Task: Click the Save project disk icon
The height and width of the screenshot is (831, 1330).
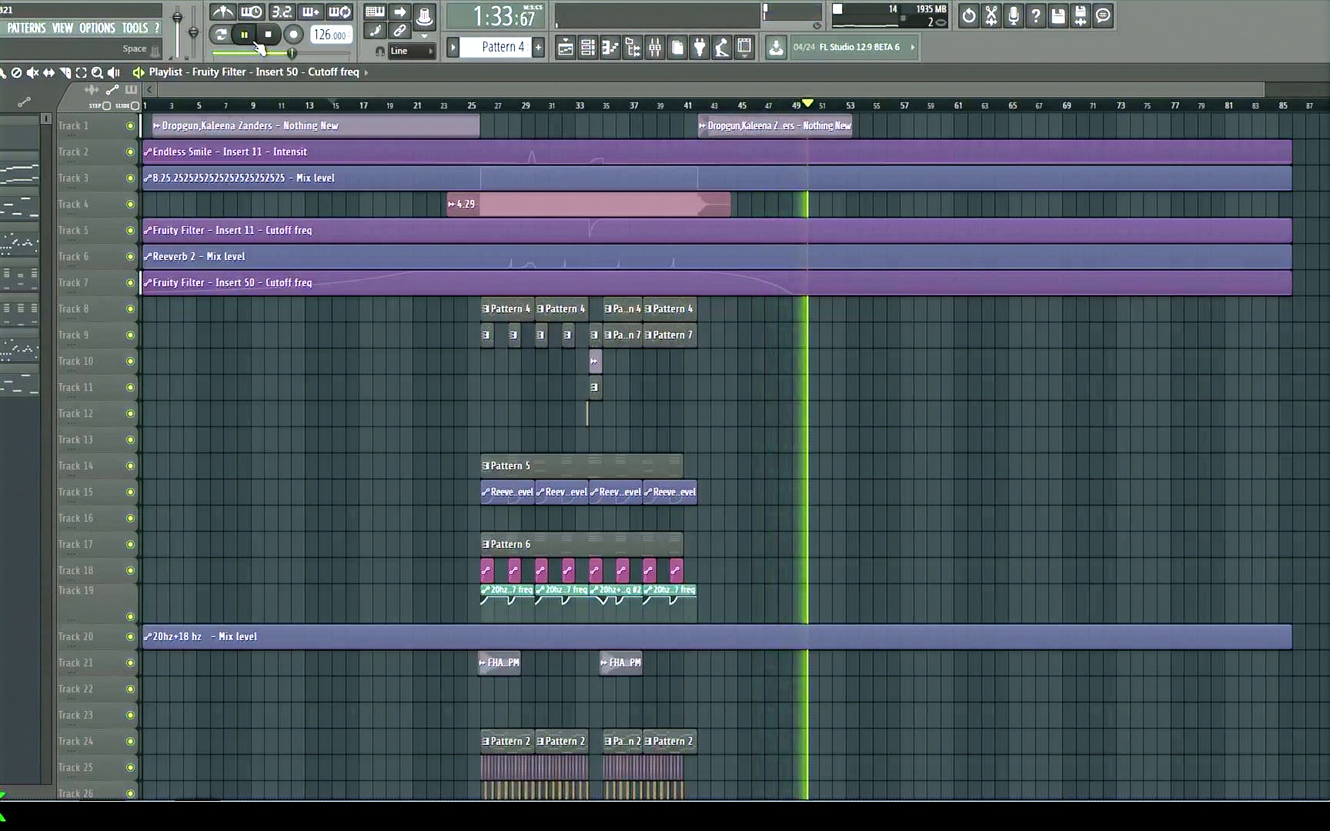Action: click(x=1058, y=15)
